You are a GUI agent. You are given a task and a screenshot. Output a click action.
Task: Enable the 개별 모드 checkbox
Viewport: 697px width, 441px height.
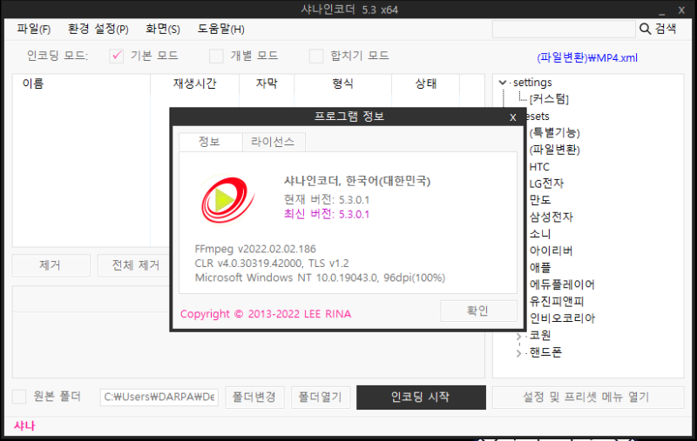216,56
